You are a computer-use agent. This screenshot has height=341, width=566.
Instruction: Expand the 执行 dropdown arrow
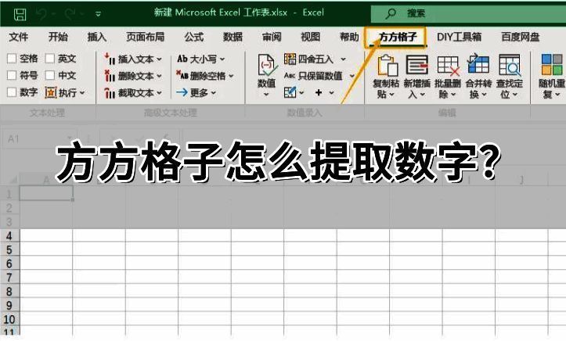82,93
